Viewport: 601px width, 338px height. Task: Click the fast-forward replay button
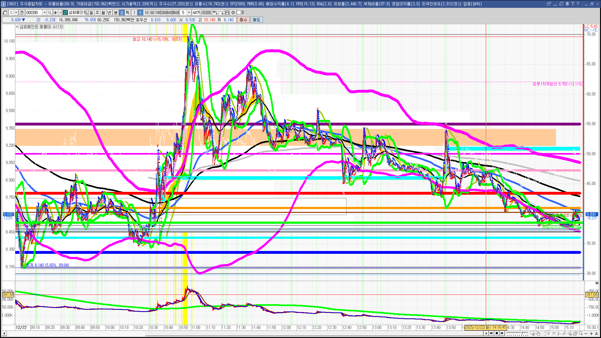coord(502,333)
